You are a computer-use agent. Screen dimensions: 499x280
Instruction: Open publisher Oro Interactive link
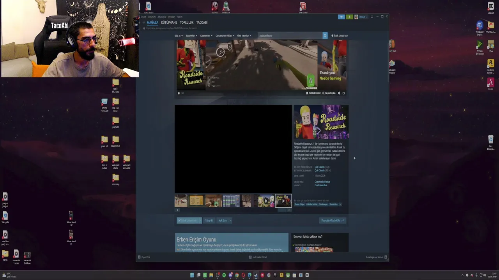321,185
